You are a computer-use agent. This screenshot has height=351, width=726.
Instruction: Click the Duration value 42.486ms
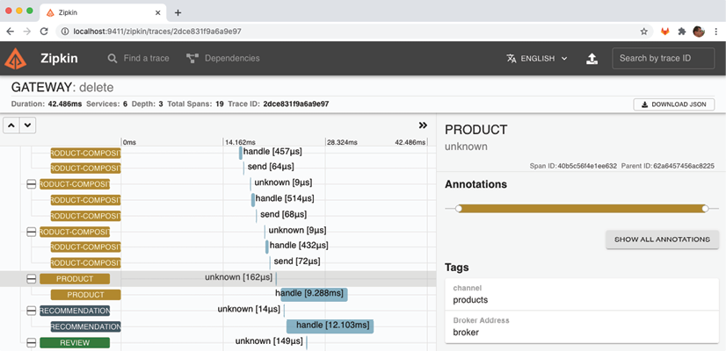pos(65,104)
